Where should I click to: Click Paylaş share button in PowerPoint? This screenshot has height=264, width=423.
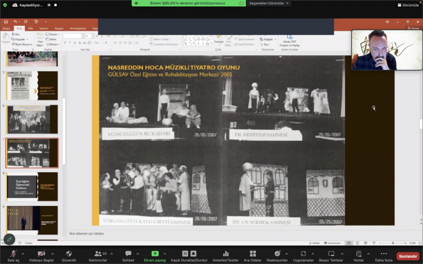413,28
